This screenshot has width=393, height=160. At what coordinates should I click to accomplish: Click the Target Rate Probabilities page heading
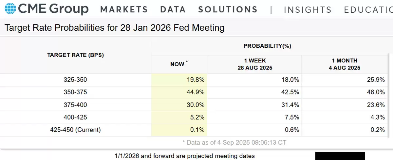[114, 28]
